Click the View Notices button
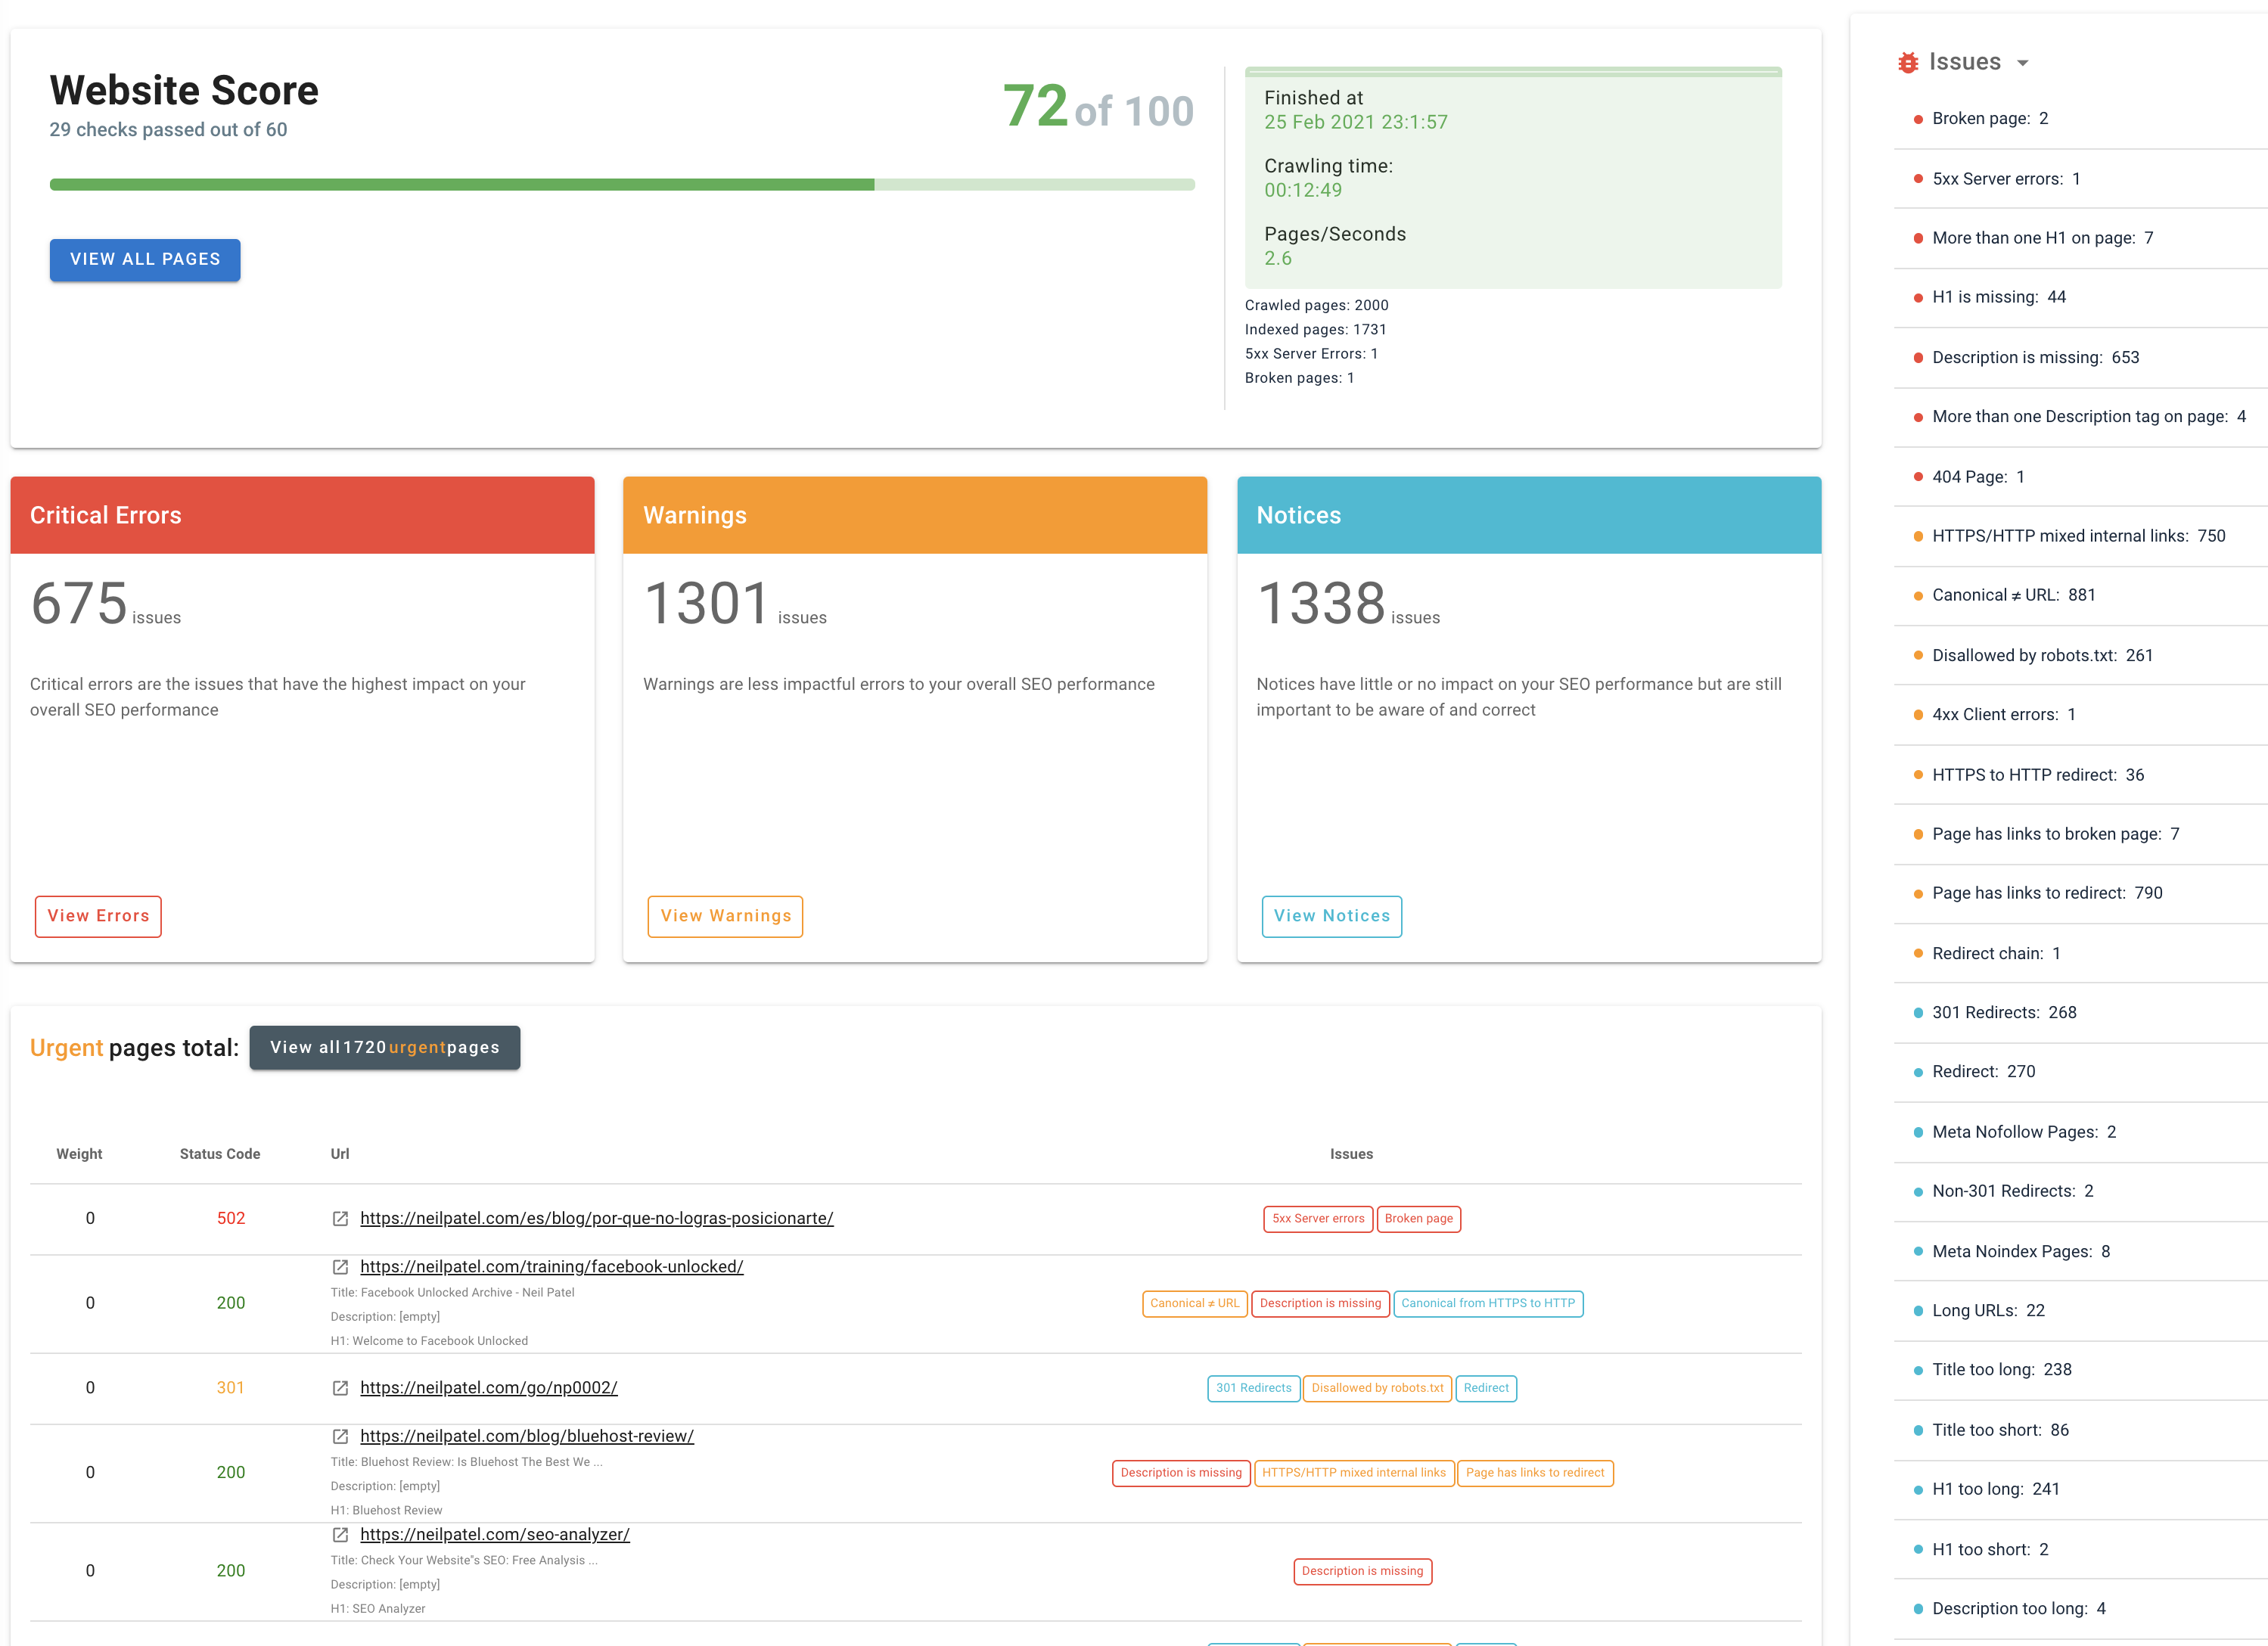Viewport: 2268px width, 1646px height. point(1331,916)
